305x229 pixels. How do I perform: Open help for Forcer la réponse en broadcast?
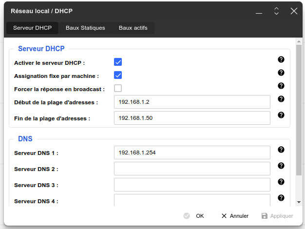pos(281,86)
